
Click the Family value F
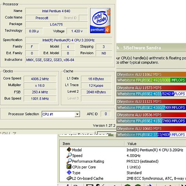coord(32,47)
